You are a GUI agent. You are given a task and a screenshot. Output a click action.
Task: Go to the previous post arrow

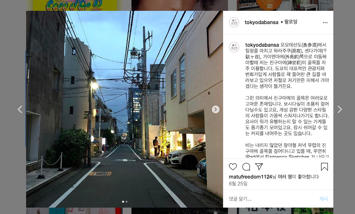click(x=20, y=110)
